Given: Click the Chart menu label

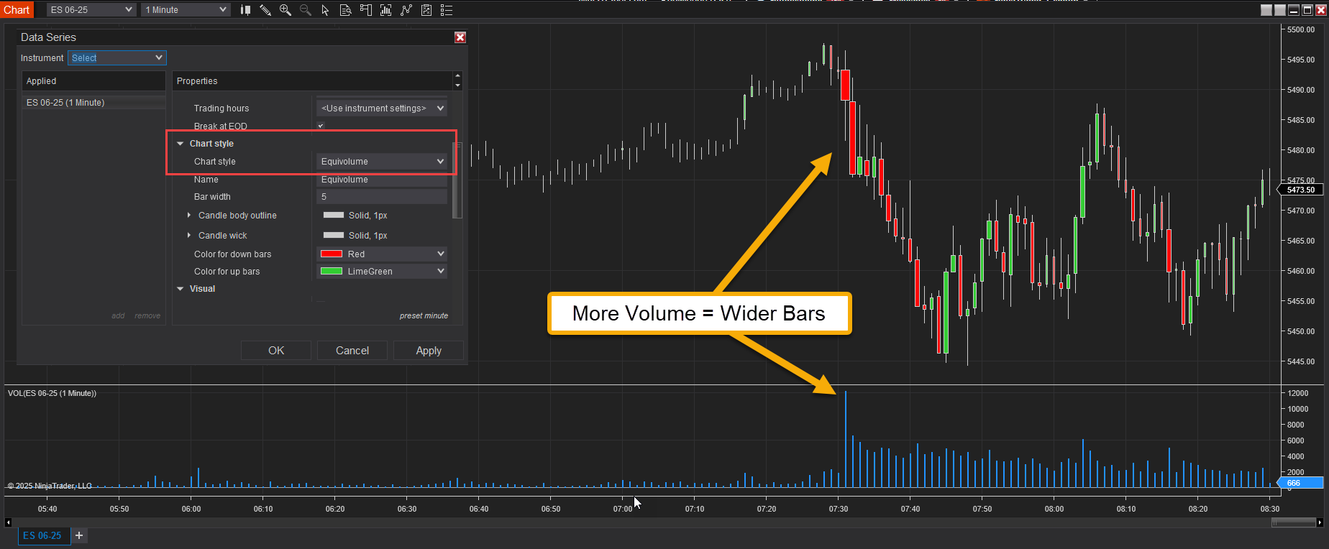Looking at the screenshot, I should tap(17, 10).
